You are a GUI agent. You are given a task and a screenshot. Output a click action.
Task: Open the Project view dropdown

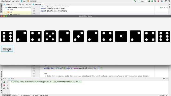(8, 4)
